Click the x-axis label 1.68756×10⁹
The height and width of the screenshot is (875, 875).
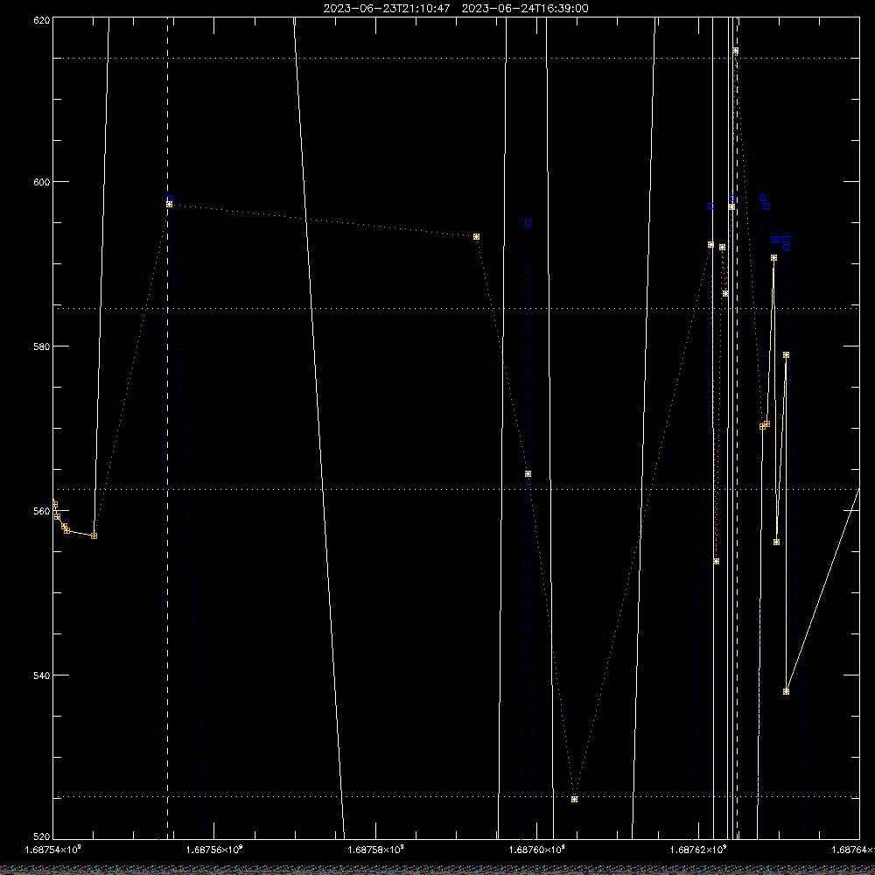click(x=214, y=850)
